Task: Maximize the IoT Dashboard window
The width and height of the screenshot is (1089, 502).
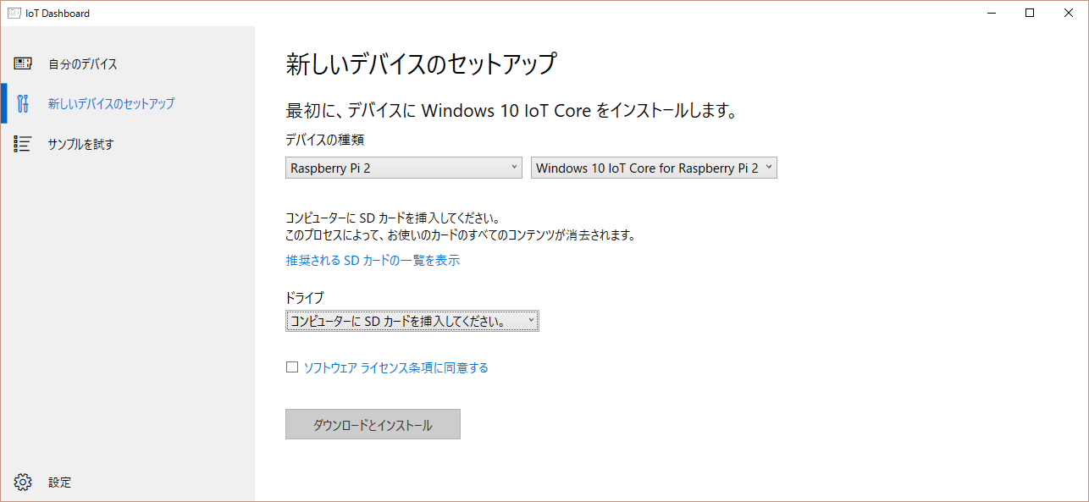Action: 1030,13
